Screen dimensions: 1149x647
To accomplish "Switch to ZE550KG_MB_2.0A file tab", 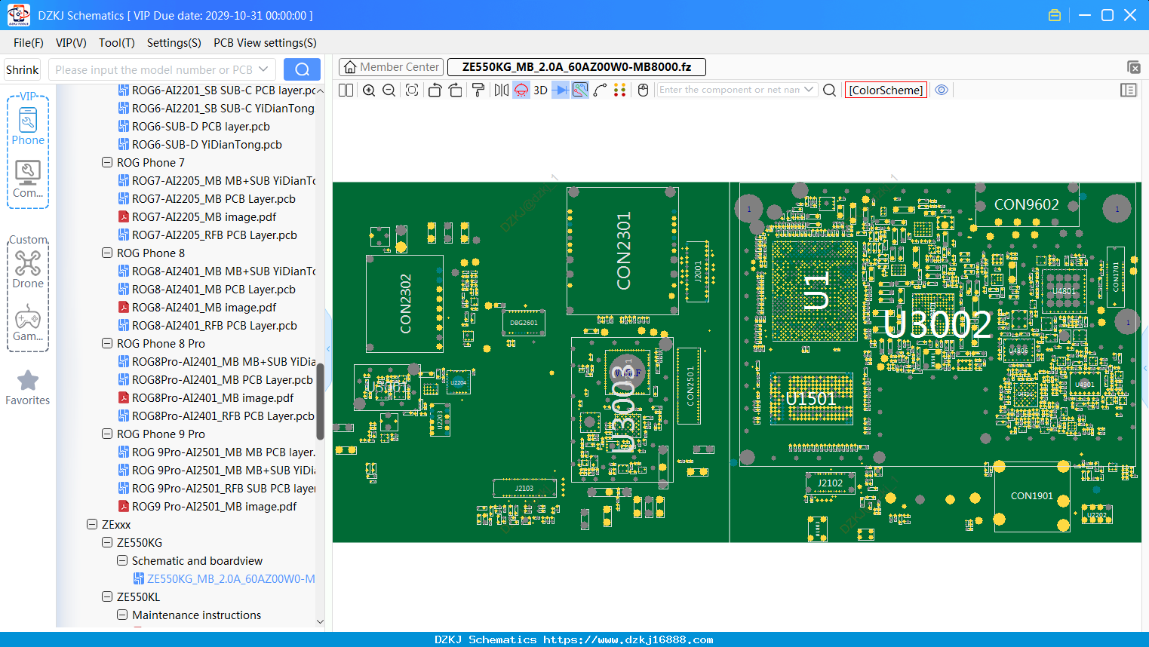I will [x=576, y=67].
